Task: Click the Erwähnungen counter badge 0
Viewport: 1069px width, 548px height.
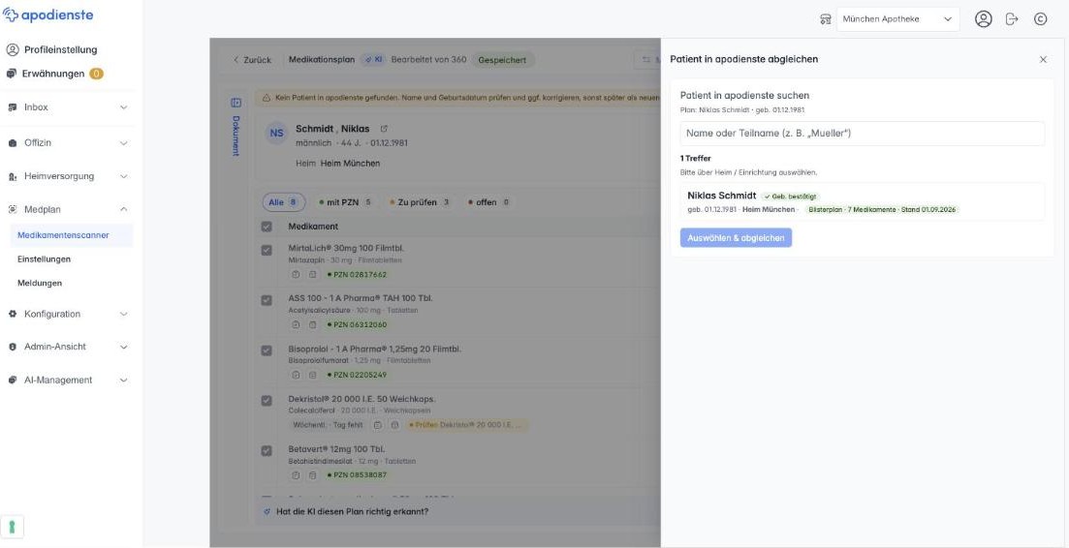Action: click(x=96, y=74)
